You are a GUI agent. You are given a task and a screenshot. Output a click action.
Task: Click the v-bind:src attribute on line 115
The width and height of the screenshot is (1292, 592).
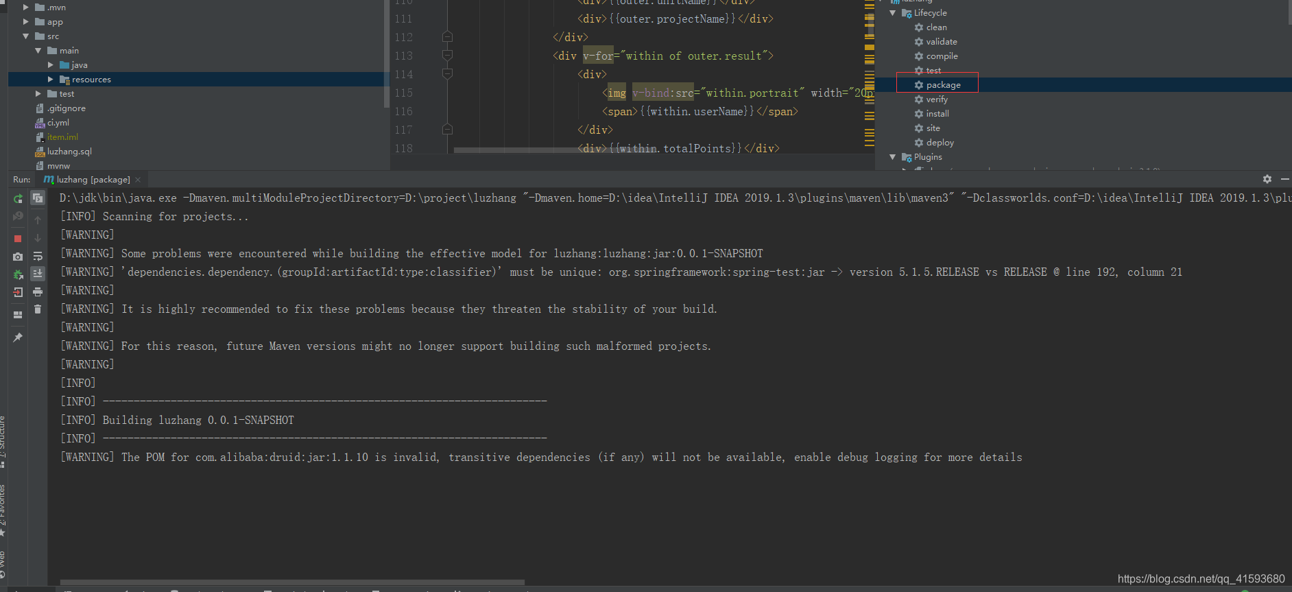(662, 93)
